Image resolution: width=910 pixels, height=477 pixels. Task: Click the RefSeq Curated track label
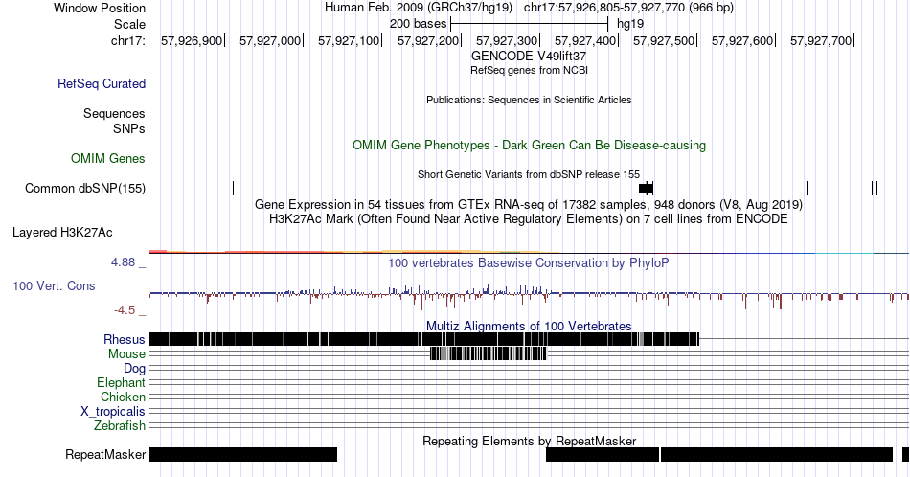click(101, 83)
